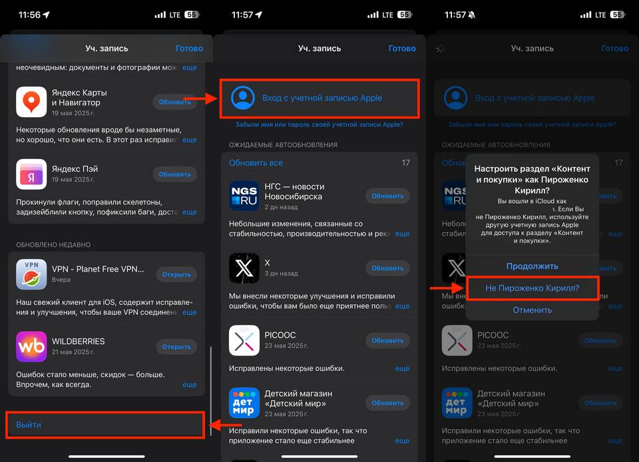Tap the Яндекс Пэй app icon
Screen dimensions: 639x462
point(31,174)
